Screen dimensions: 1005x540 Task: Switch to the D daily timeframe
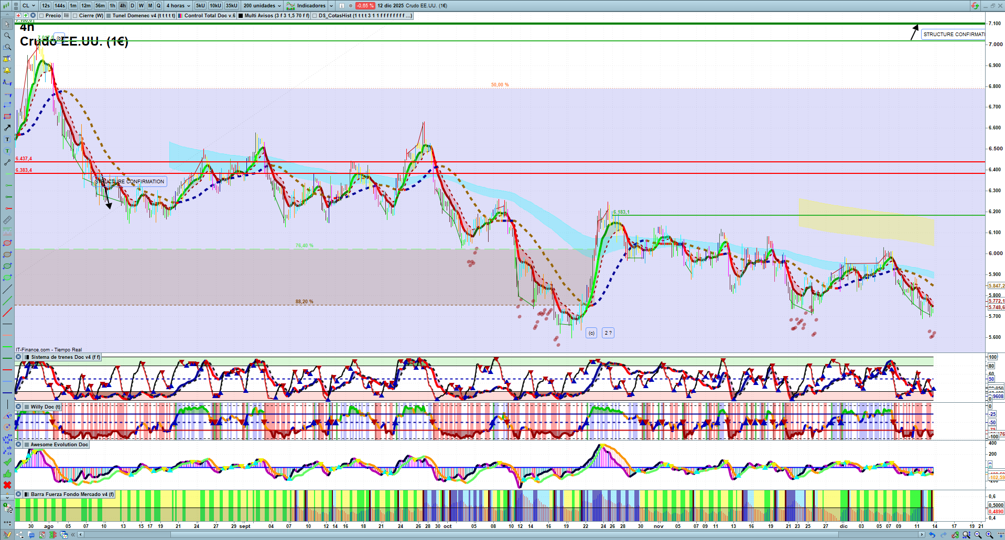(x=132, y=6)
